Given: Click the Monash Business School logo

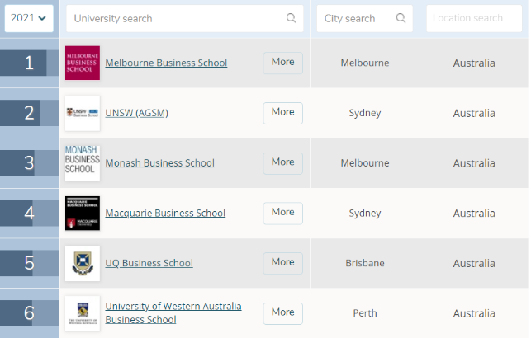Looking at the screenshot, I should (83, 162).
